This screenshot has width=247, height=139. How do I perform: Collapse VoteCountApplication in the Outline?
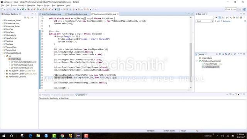pos(197,61)
